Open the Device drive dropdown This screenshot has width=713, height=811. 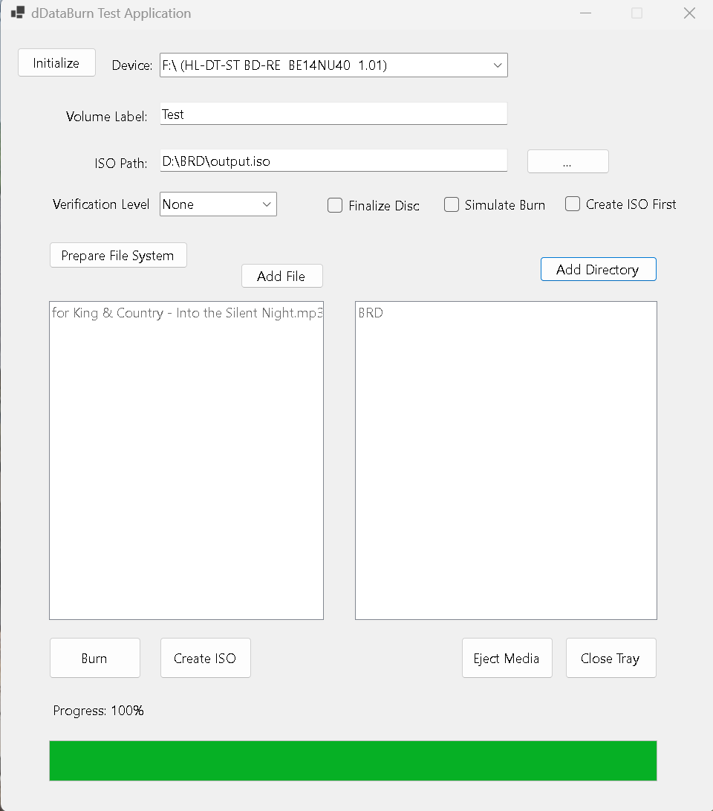(x=333, y=65)
